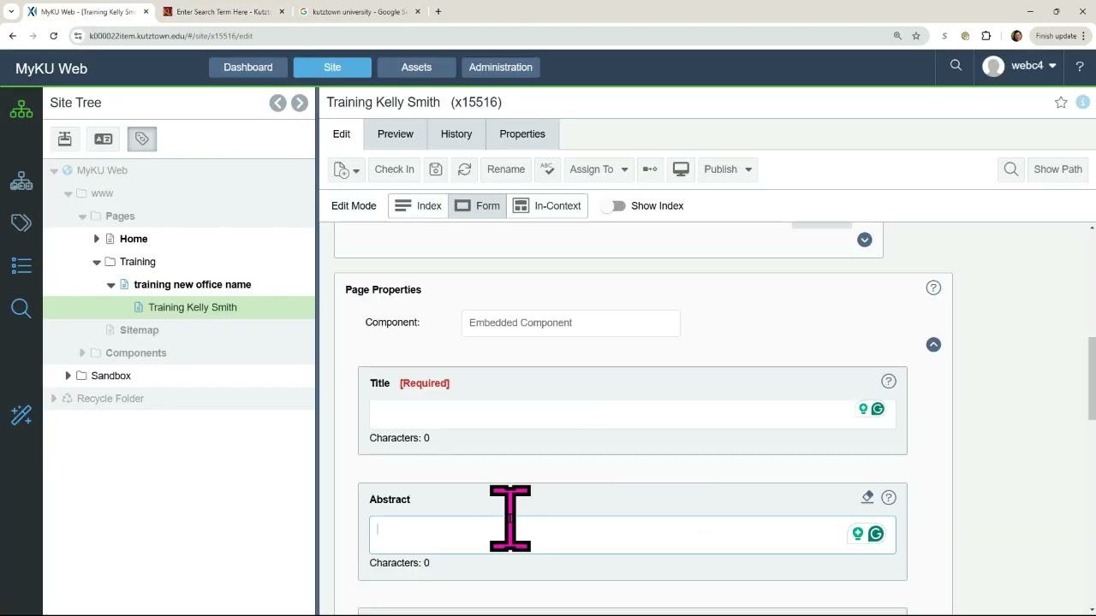Click the Site Tree tag icon
Viewport: 1096px width, 616px height.
click(x=142, y=139)
